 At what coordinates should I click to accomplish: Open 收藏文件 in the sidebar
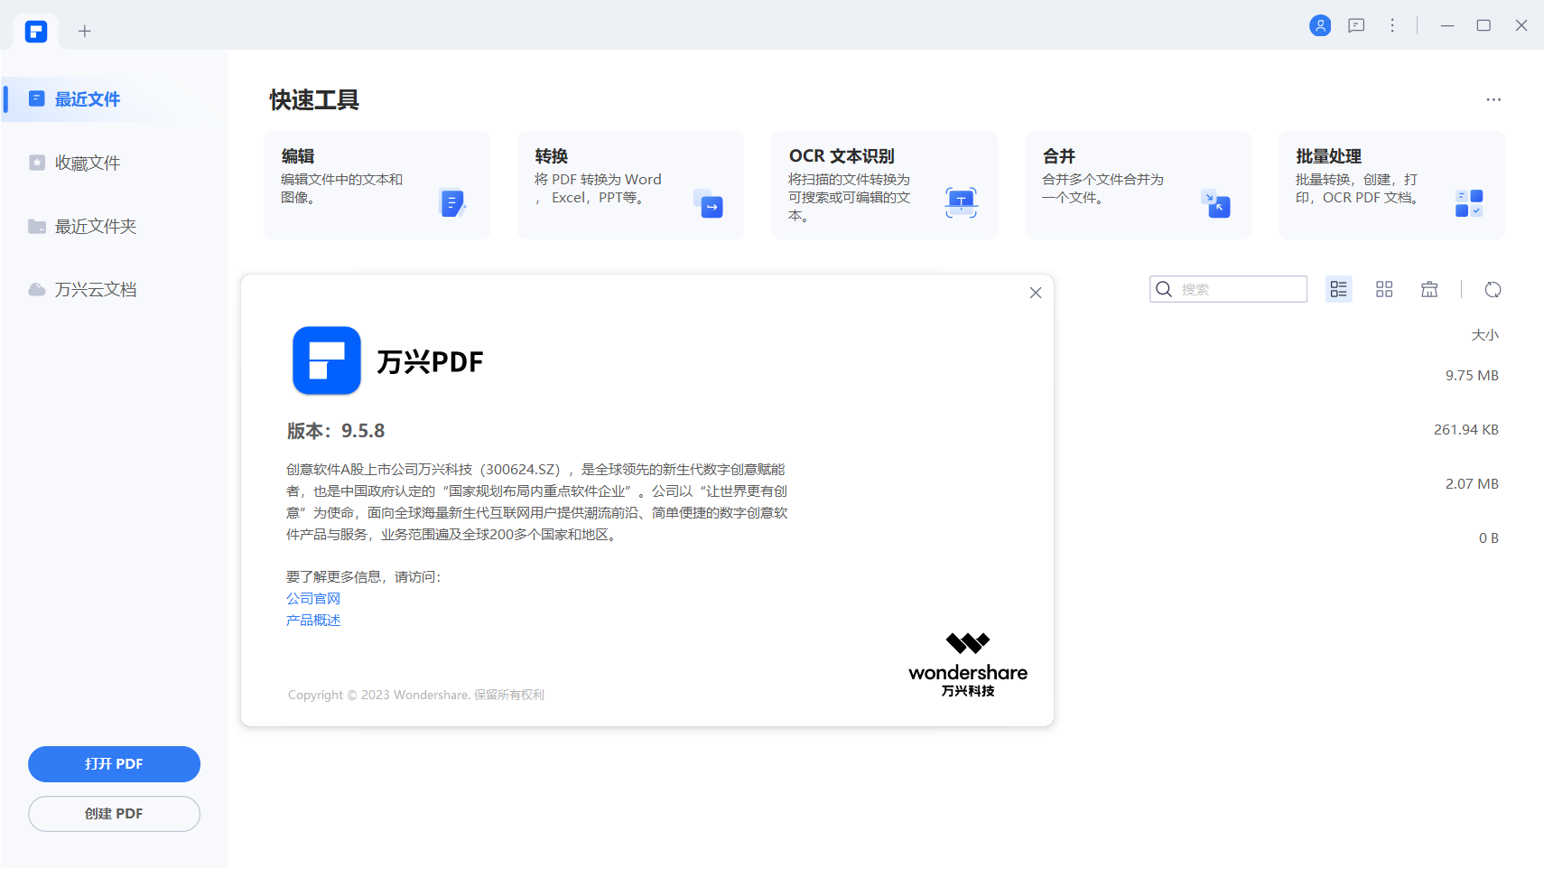[x=87, y=164]
